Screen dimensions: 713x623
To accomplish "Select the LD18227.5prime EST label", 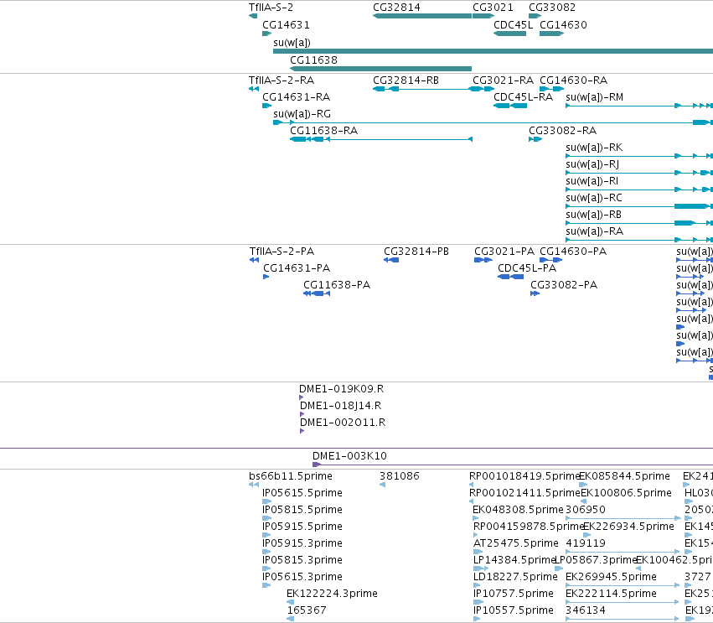I will (x=515, y=578).
